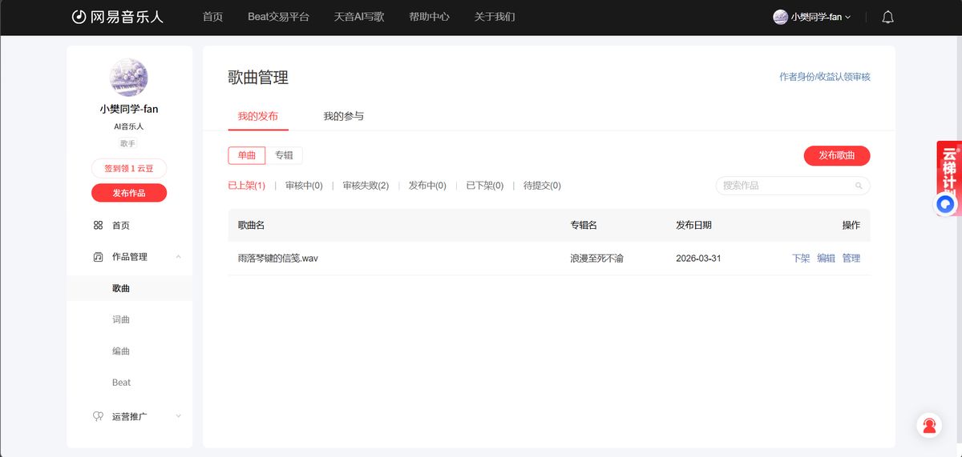Click the 首页 grid icon in sidebar
The height and width of the screenshot is (457, 962).
[98, 226]
